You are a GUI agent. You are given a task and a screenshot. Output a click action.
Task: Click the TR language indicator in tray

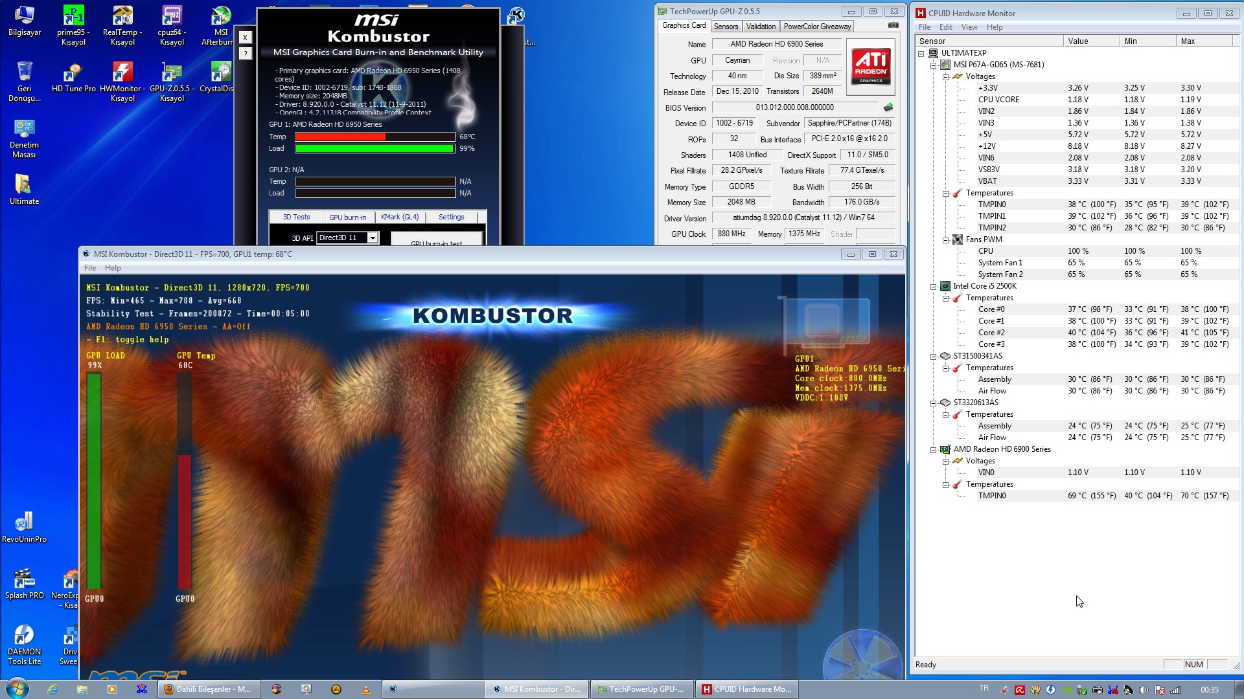click(984, 689)
